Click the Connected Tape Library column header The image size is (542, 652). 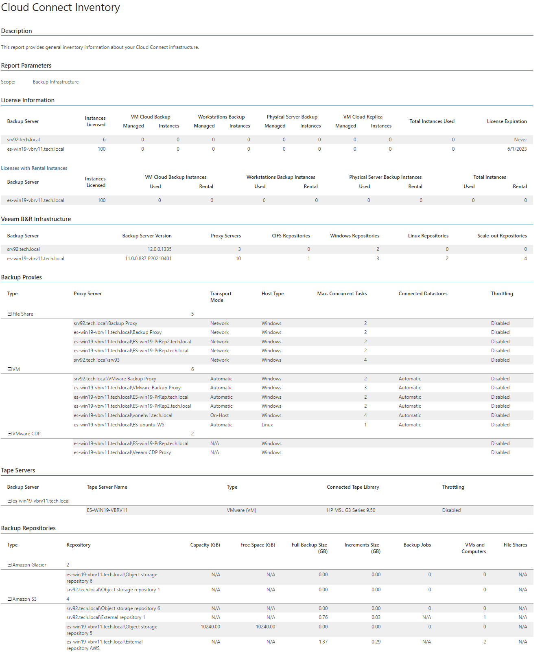pos(353,487)
